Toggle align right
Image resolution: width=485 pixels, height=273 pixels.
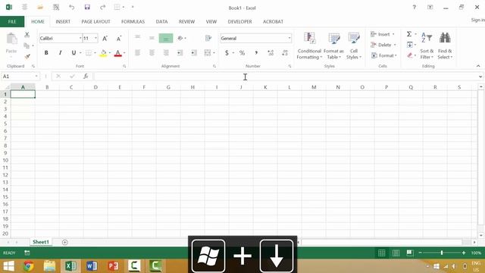pos(166,53)
